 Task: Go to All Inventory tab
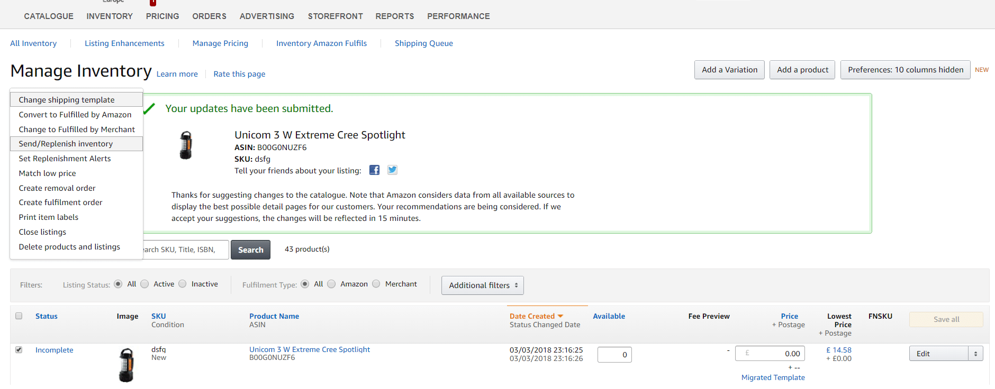point(33,43)
